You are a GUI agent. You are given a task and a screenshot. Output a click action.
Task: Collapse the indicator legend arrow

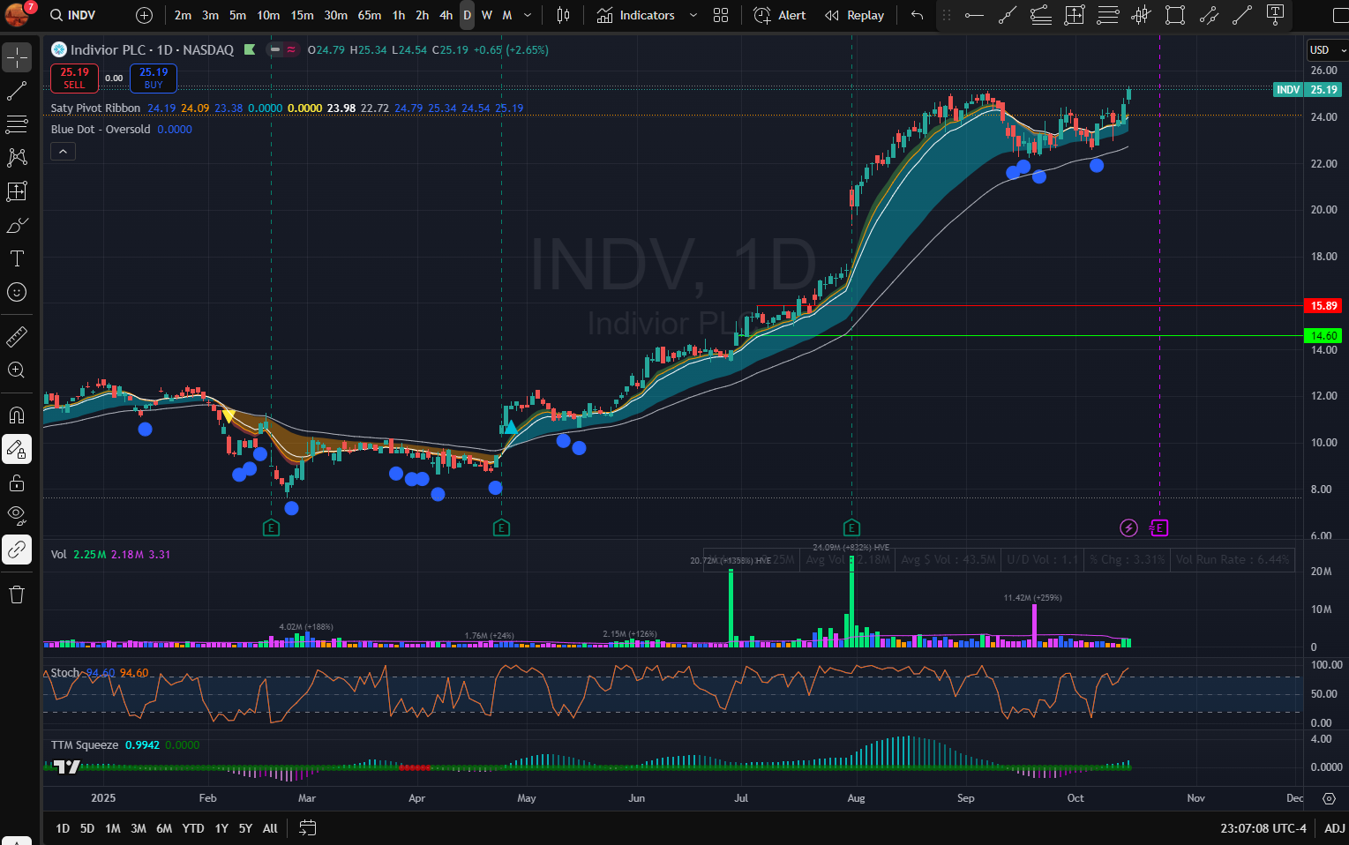pyautogui.click(x=62, y=152)
